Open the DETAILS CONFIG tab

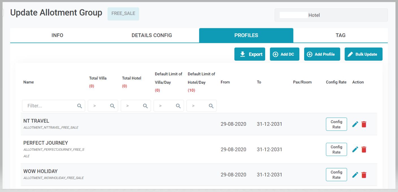pyautogui.click(x=152, y=36)
